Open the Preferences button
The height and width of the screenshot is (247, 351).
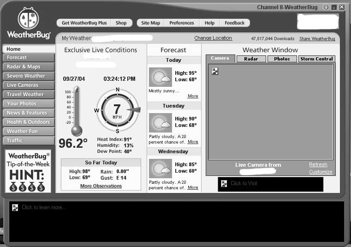[x=181, y=23]
